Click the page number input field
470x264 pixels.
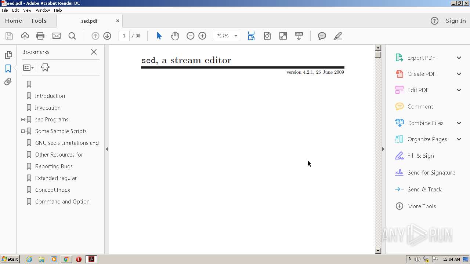pyautogui.click(x=124, y=36)
